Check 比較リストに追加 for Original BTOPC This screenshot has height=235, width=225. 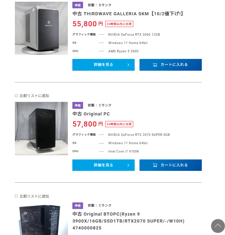pos(16,196)
